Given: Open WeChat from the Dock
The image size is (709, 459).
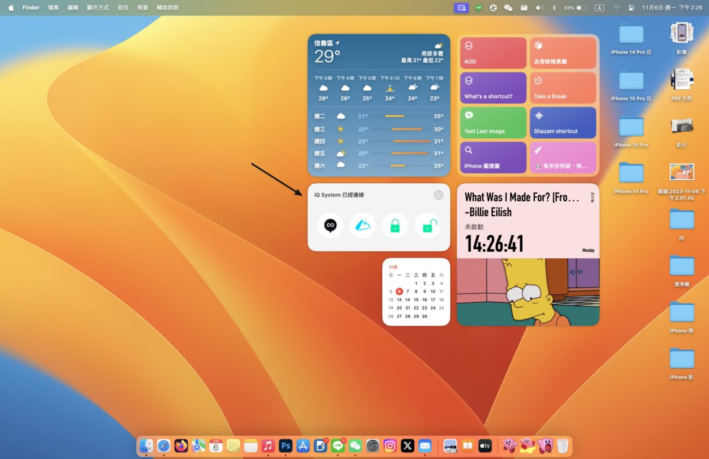Looking at the screenshot, I should (x=355, y=445).
